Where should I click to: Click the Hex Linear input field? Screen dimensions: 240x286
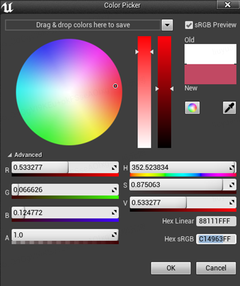click(216, 221)
